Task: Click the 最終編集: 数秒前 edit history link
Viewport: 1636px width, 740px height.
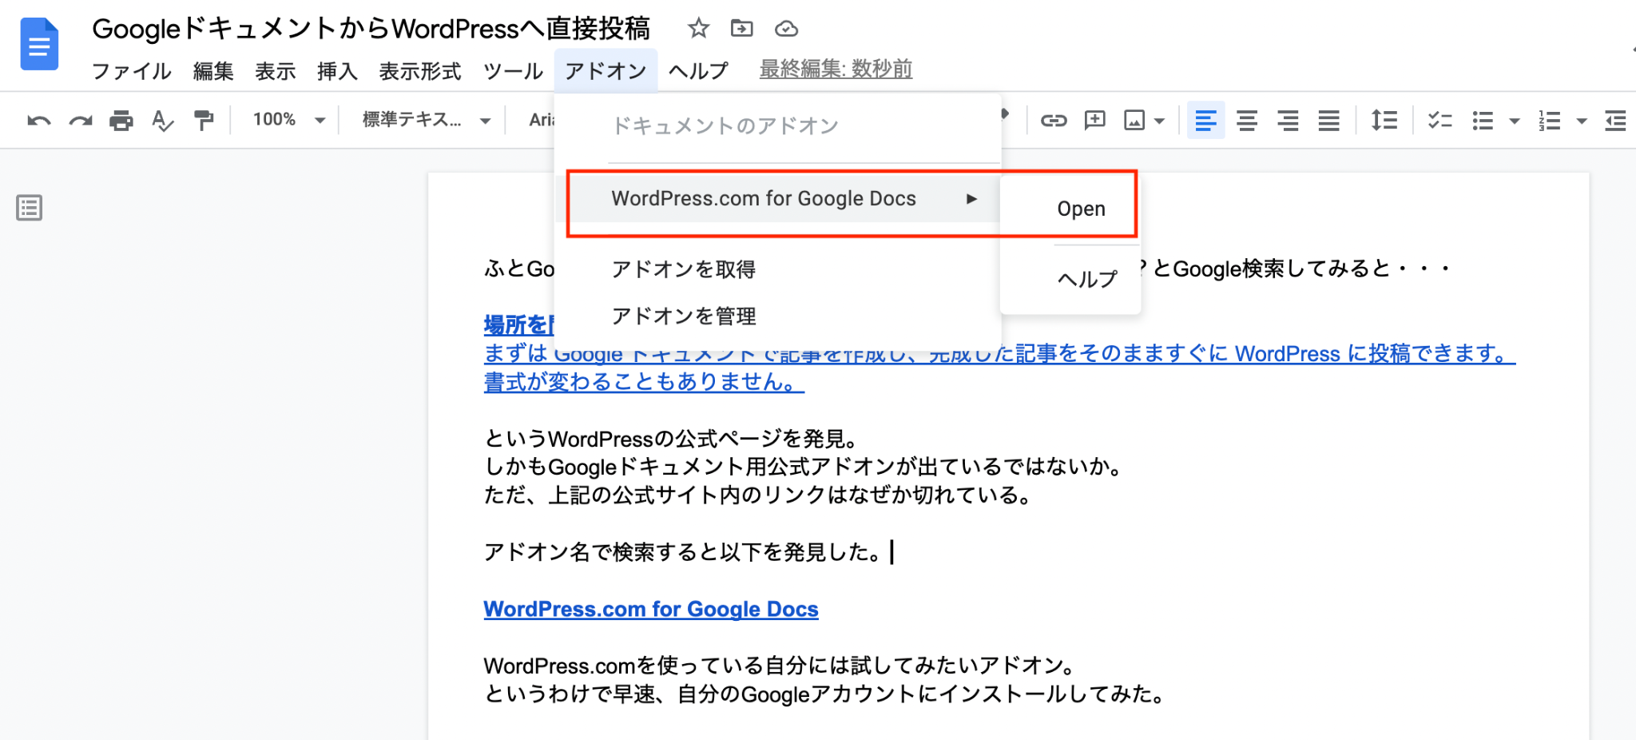Action: 836,70
